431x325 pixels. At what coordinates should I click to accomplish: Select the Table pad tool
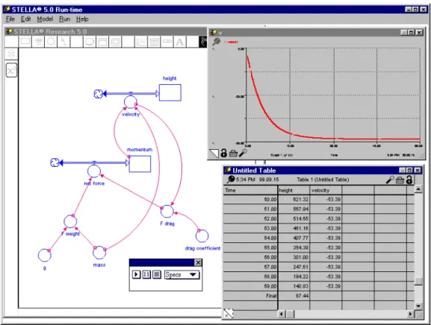click(154, 42)
